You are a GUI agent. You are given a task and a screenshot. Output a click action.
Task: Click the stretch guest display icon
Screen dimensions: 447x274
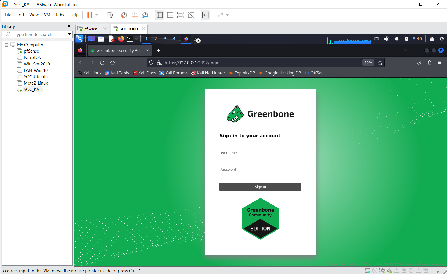pos(220,15)
